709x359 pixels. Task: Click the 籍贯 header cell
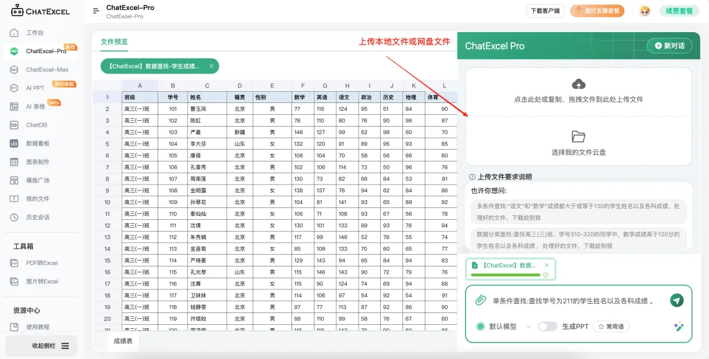point(240,97)
